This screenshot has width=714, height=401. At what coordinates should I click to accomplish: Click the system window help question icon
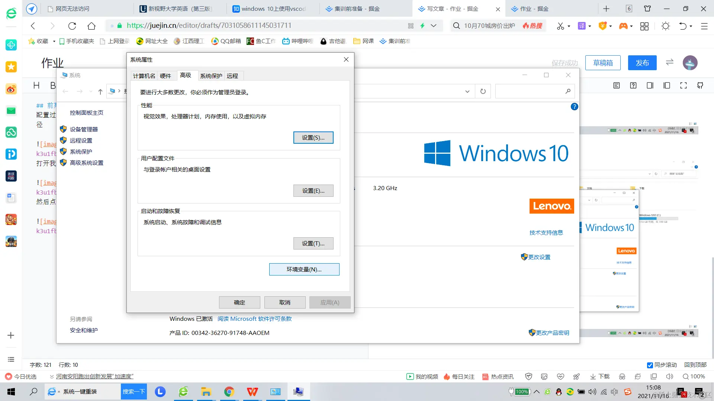click(574, 107)
